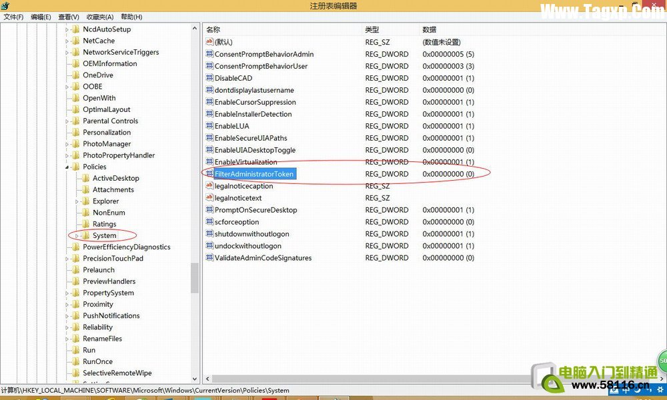Click the folder icon of the System key
This screenshot has width=667, height=400.
(85, 235)
